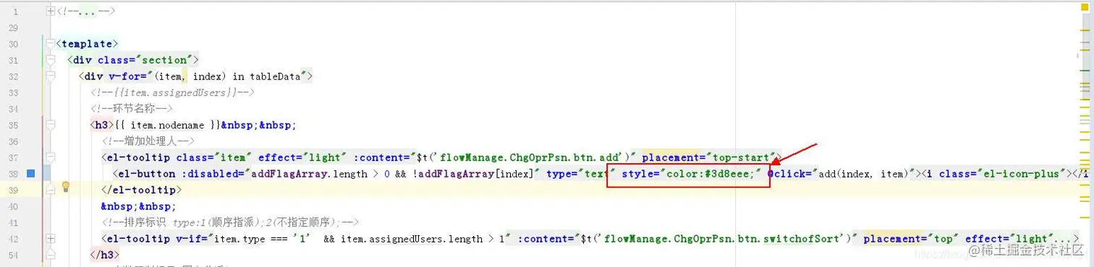
Task: Click tableData in the v-for expression
Action: point(276,76)
